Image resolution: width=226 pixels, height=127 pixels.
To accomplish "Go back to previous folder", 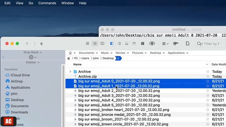I will tap(27, 43).
